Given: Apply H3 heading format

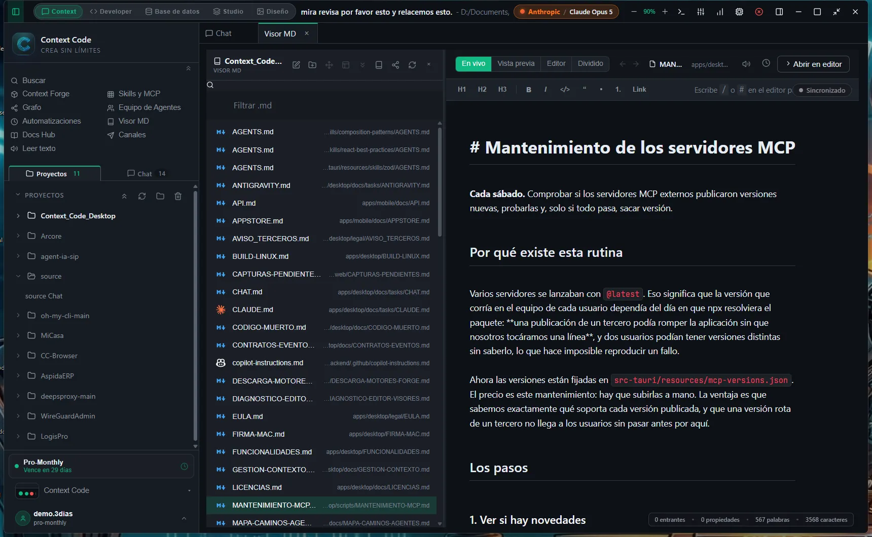Looking at the screenshot, I should (x=502, y=89).
